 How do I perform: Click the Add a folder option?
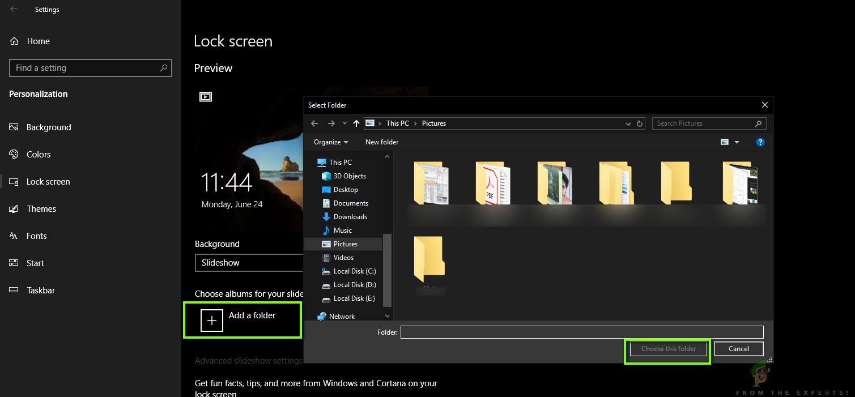[x=243, y=319]
